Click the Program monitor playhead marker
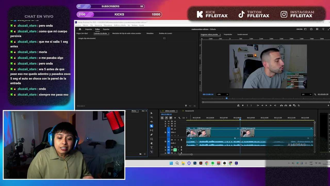Image resolution: width=330 pixels, height=186 pixels. tap(227, 98)
